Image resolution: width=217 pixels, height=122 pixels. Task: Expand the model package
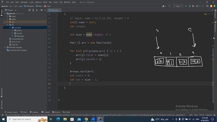point(12,33)
